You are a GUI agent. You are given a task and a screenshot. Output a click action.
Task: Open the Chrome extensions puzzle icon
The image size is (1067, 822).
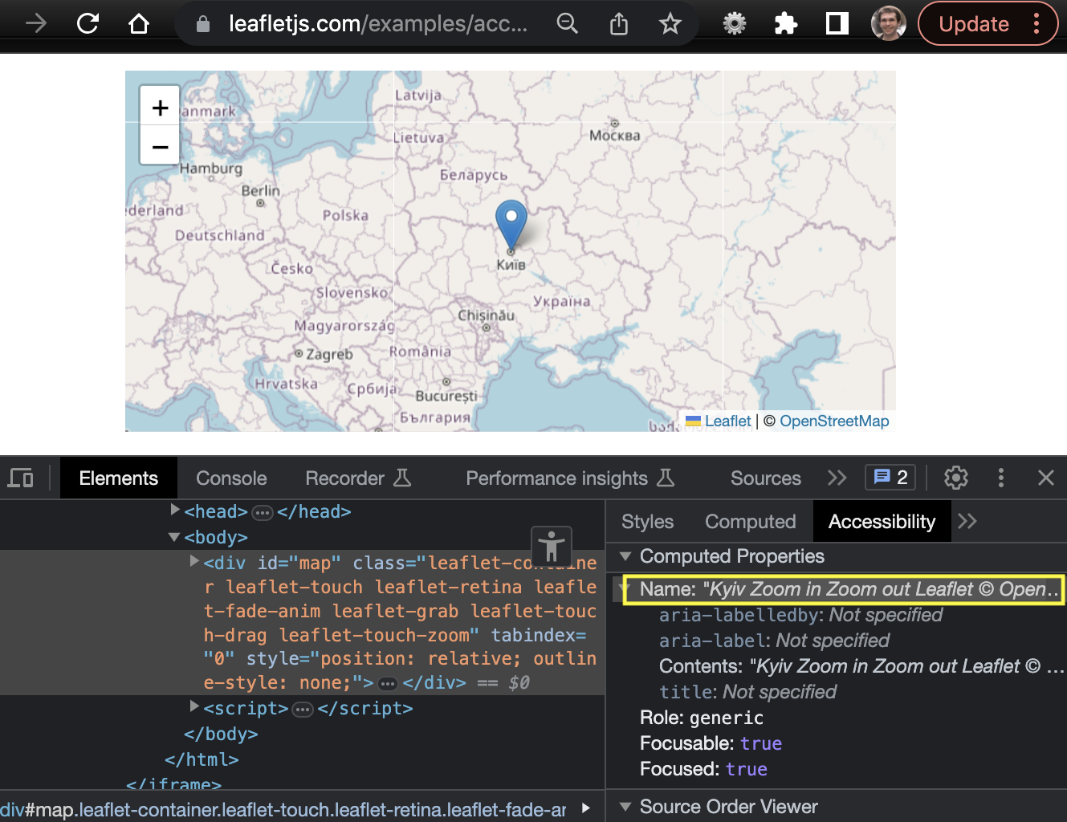[785, 23]
